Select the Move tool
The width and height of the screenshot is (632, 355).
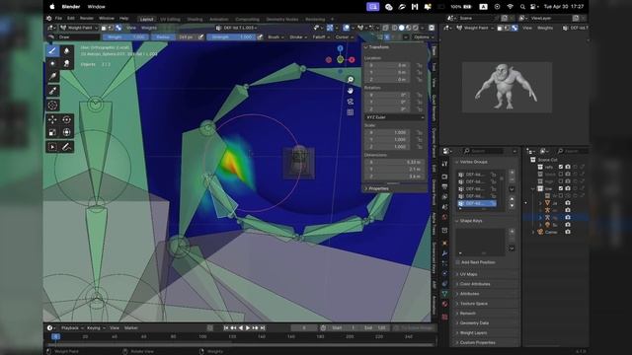[52, 119]
